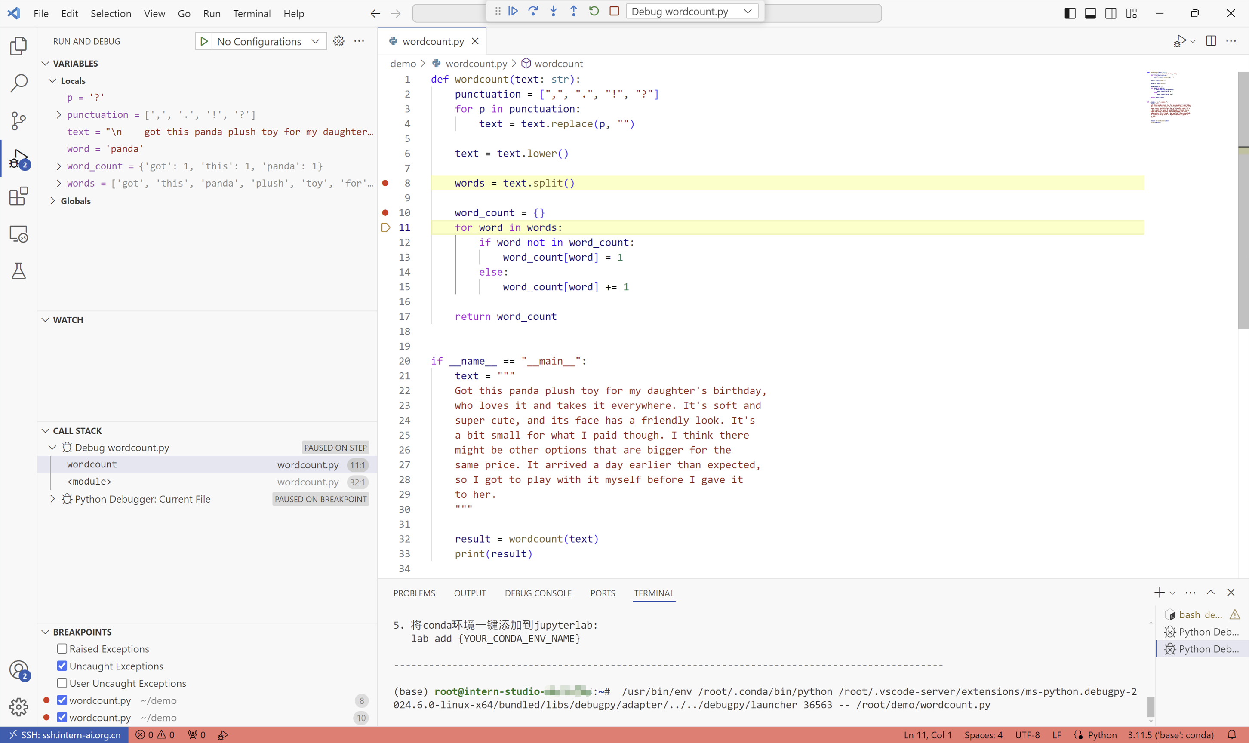Click Ln 11, Col 1 in the status bar
Image resolution: width=1249 pixels, height=743 pixels.
pyautogui.click(x=929, y=734)
